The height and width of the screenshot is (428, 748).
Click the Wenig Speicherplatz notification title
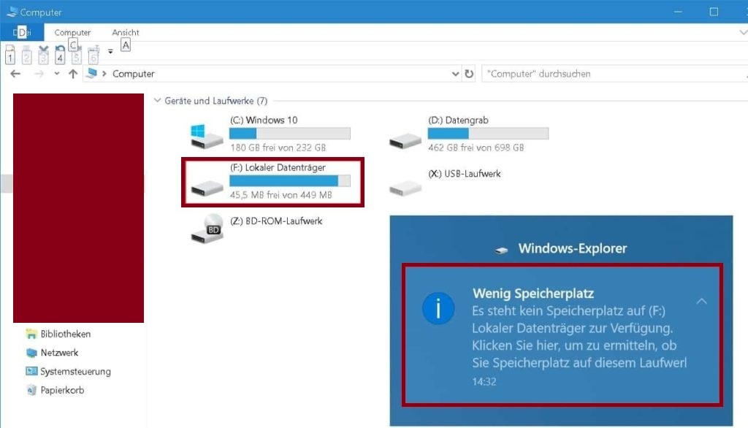(533, 294)
